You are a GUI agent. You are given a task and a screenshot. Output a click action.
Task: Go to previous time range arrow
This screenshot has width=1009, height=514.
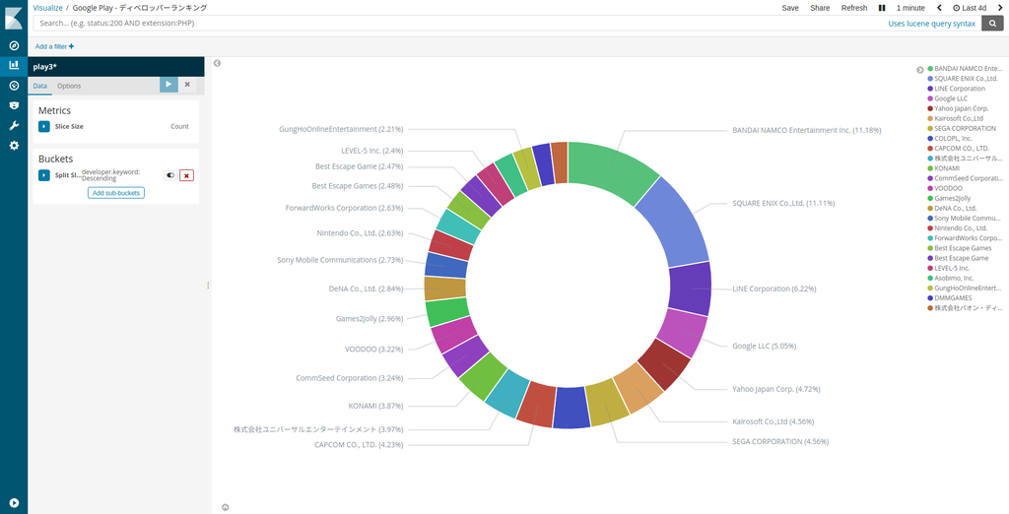[939, 8]
